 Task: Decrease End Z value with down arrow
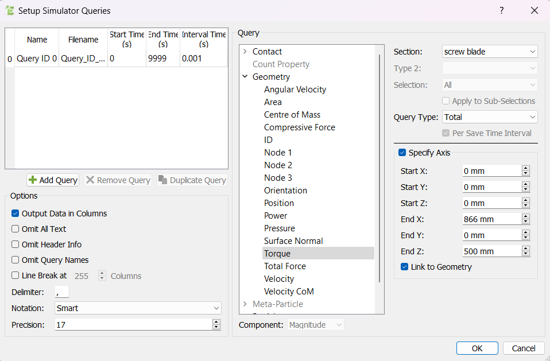[525, 254]
